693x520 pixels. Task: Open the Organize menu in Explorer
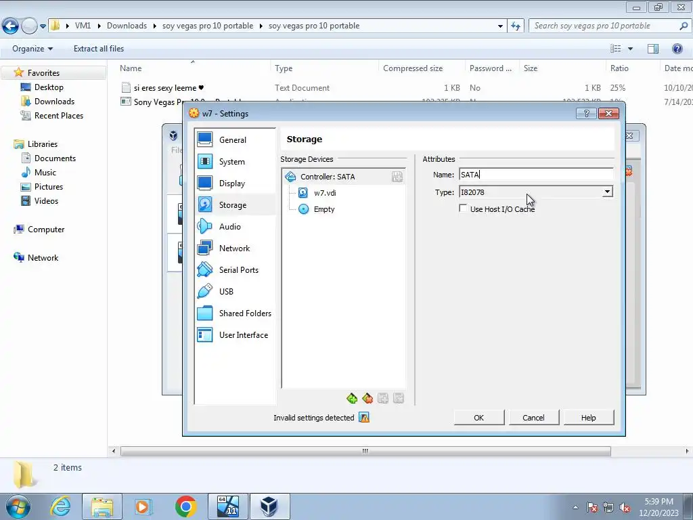point(32,49)
